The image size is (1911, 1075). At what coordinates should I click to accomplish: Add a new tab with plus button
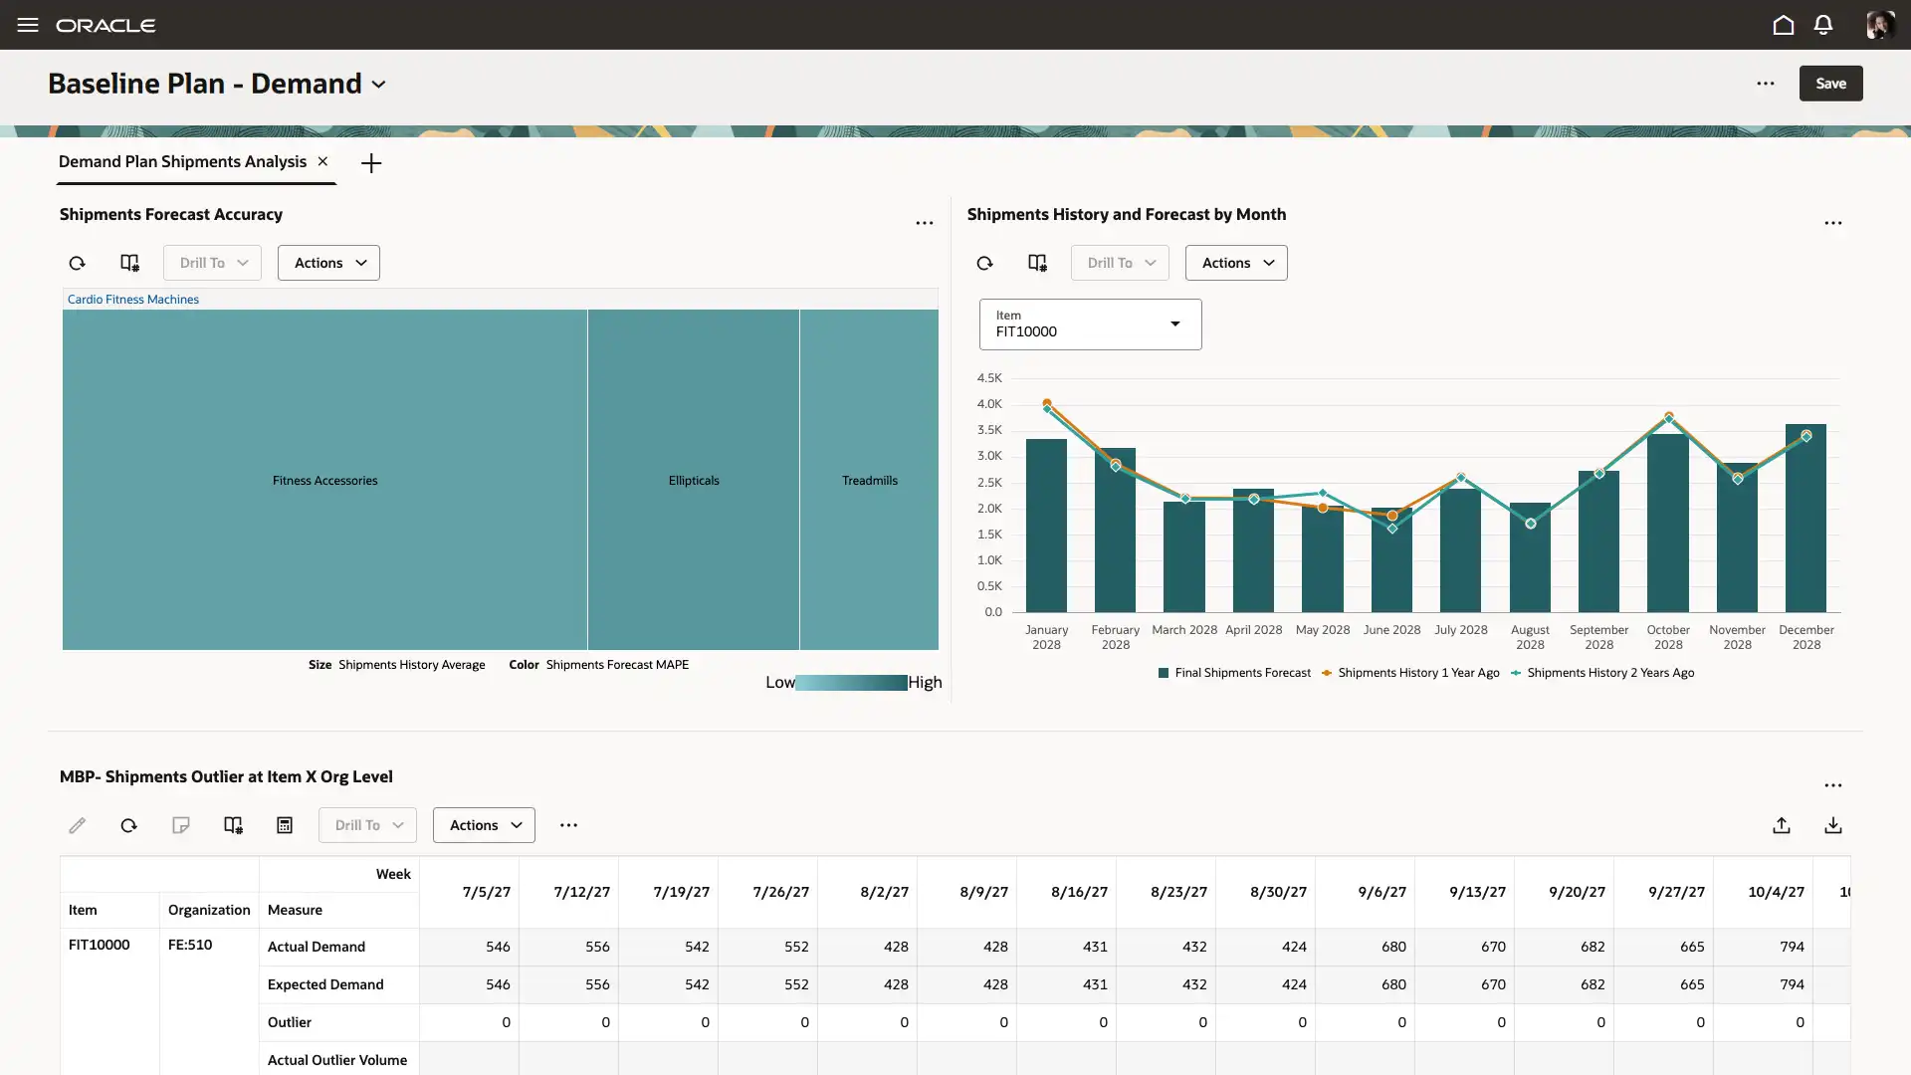(371, 163)
